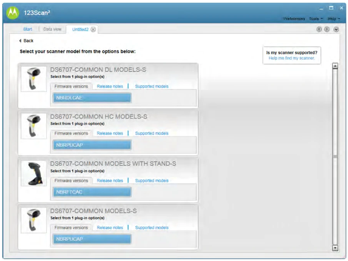
Task: Select the Untitled2 tab
Action: [x=80, y=30]
